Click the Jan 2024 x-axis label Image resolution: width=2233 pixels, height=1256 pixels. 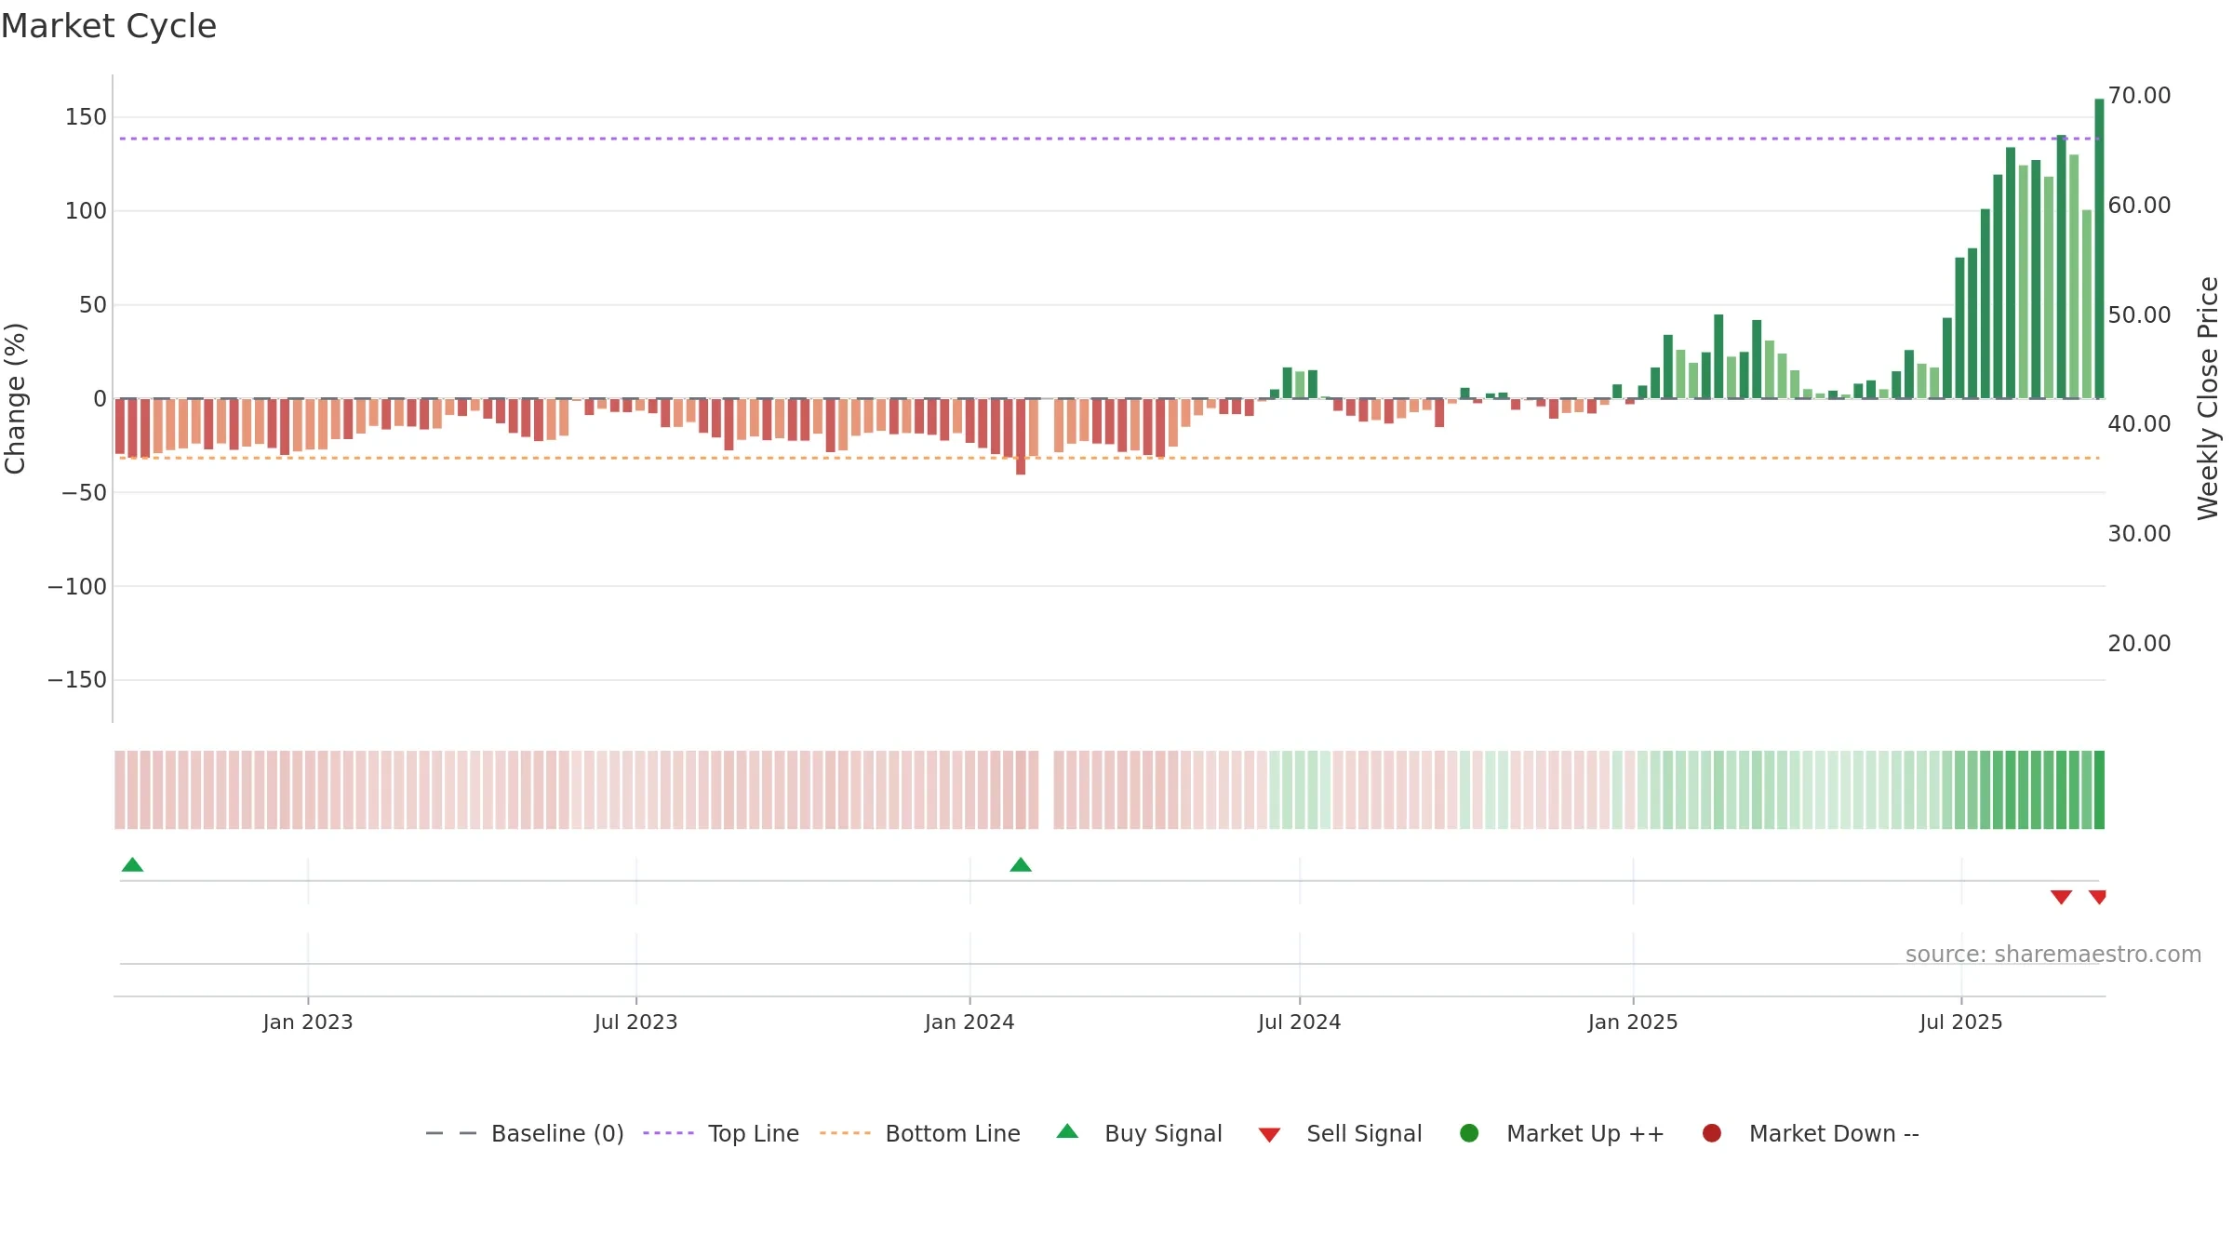click(x=969, y=1022)
